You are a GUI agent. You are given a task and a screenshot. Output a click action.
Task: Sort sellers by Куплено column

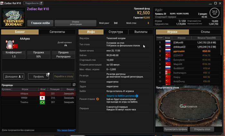pyautogui.click(x=6, y=89)
